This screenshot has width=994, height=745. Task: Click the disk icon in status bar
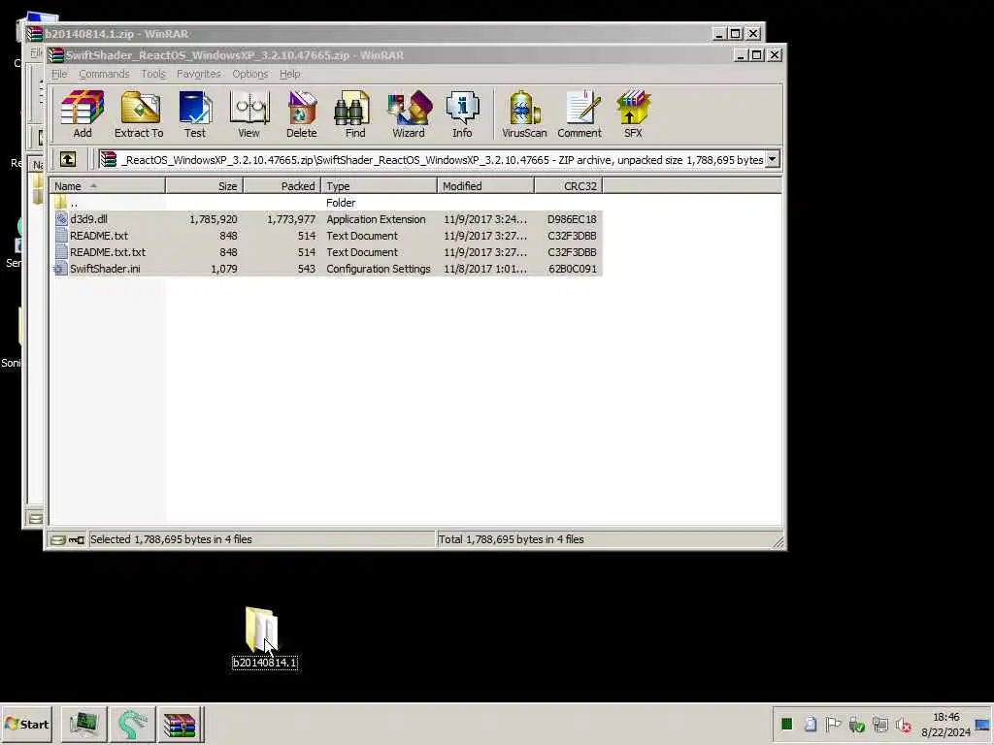coord(57,539)
